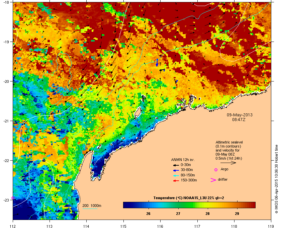This screenshot has width=281, height=228.
Task: Click the 27 tick label on colorbar
Action: pyautogui.click(x=178, y=214)
